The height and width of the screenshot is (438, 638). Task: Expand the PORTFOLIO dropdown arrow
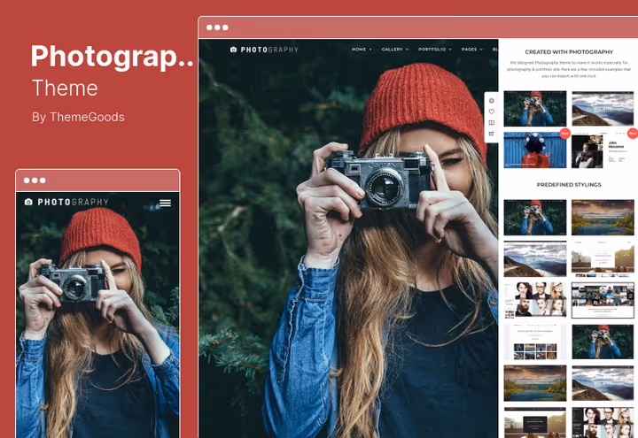[x=450, y=50]
